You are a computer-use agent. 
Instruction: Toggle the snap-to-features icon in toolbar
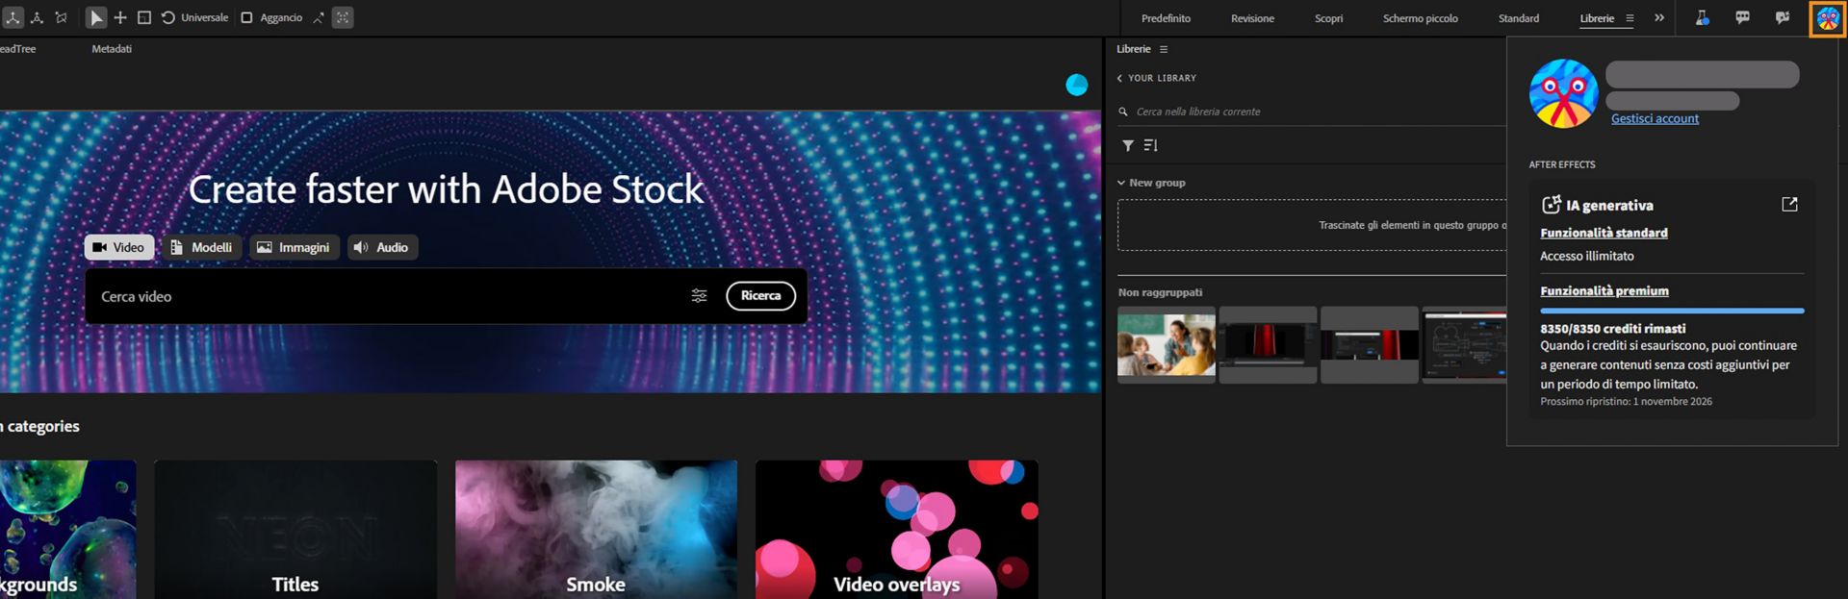(x=343, y=17)
